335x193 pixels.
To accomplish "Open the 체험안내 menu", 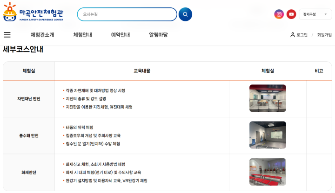I will coord(83,35).
